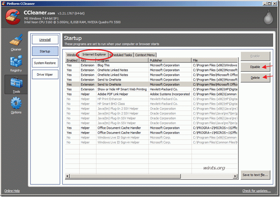Click the Disable button
Image resolution: width=280 pixels, height=197 pixels.
tap(255, 67)
